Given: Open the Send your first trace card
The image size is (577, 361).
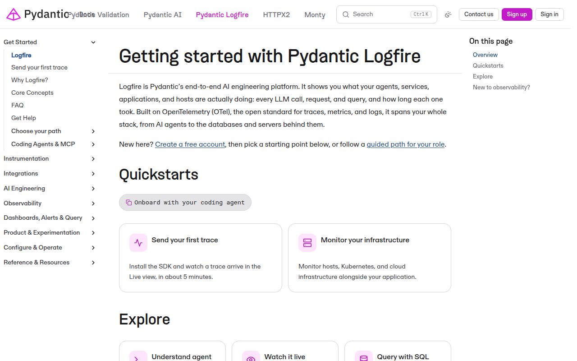Looking at the screenshot, I should (201, 258).
